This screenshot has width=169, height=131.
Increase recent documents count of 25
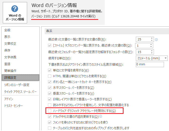pos(152,38)
